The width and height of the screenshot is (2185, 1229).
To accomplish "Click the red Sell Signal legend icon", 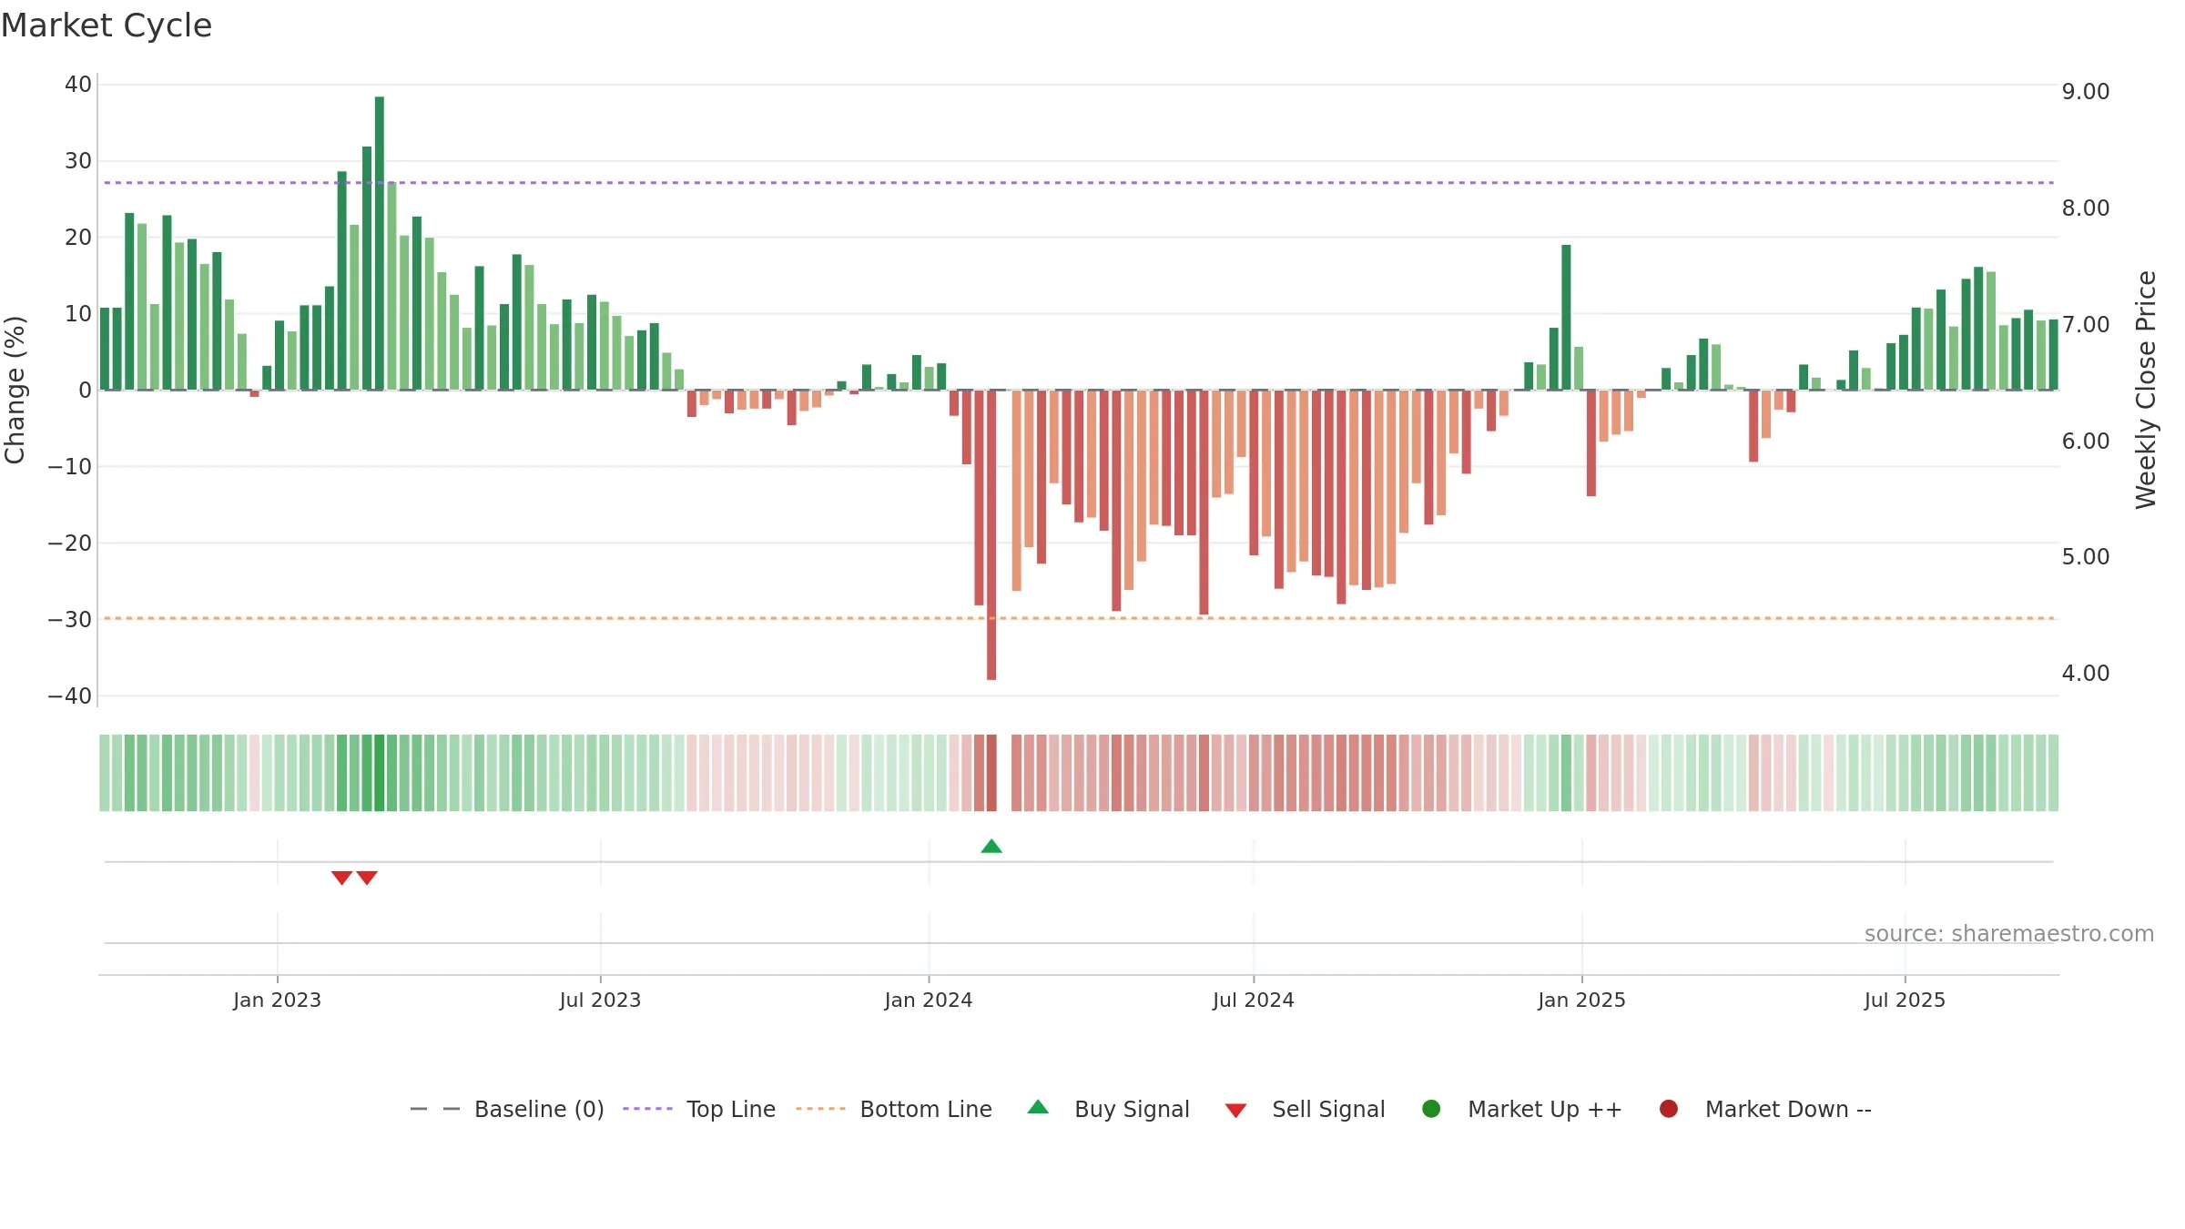I will pos(1235,1111).
